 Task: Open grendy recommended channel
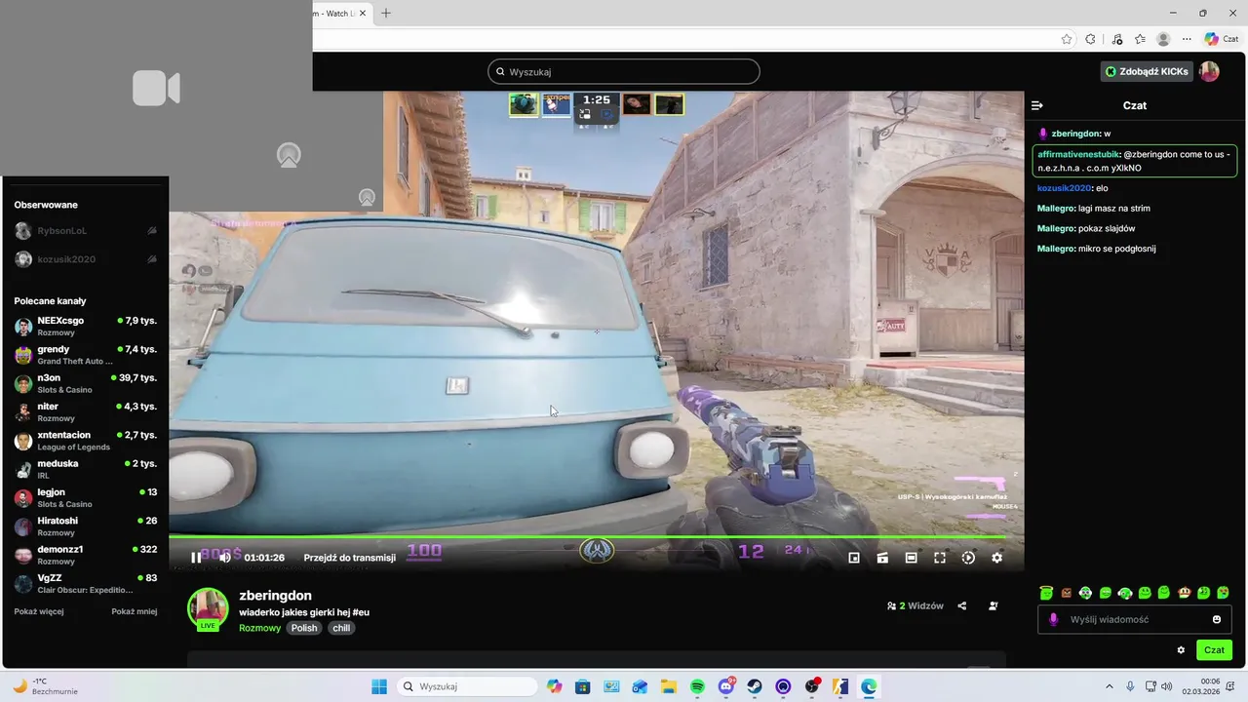86,355
